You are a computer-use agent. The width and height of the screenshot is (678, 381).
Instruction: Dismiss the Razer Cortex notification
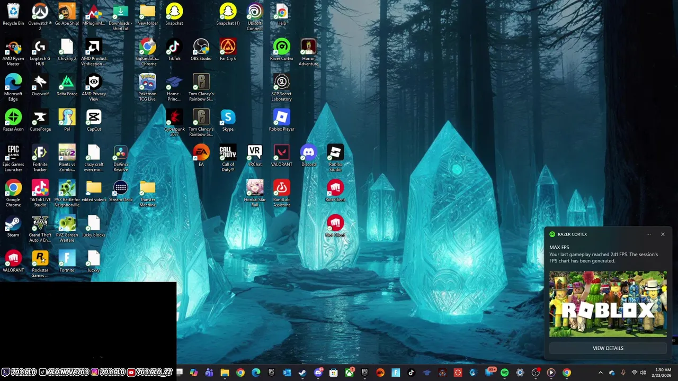[x=663, y=234]
